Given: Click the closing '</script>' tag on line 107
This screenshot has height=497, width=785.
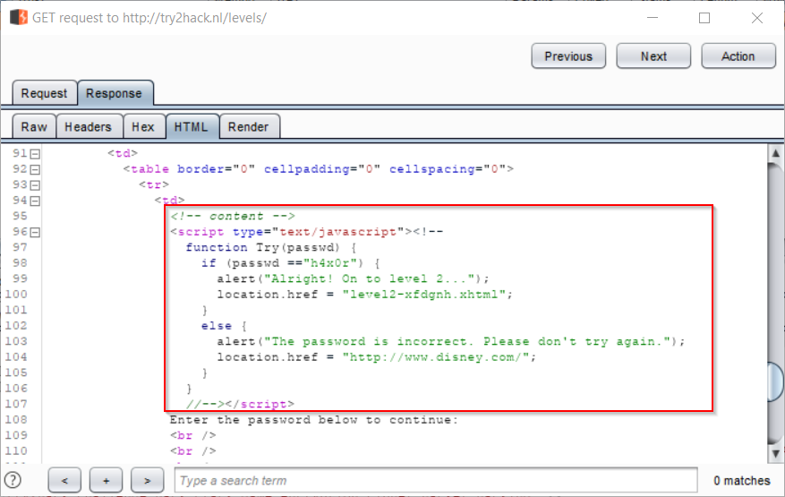Looking at the screenshot, I should pyautogui.click(x=260, y=404).
